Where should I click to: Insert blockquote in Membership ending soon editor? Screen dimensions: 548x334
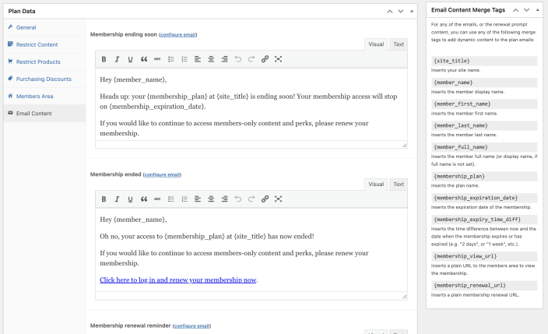point(144,59)
